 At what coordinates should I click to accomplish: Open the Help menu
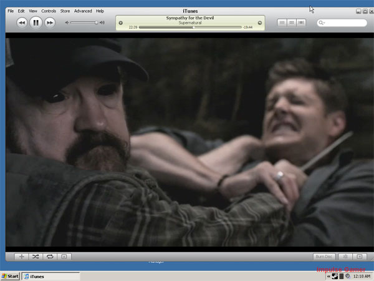tap(100, 11)
